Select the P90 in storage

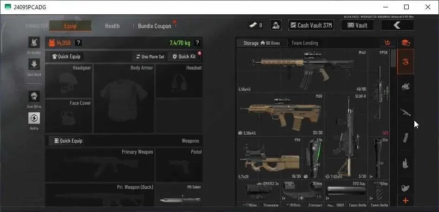tap(269, 158)
